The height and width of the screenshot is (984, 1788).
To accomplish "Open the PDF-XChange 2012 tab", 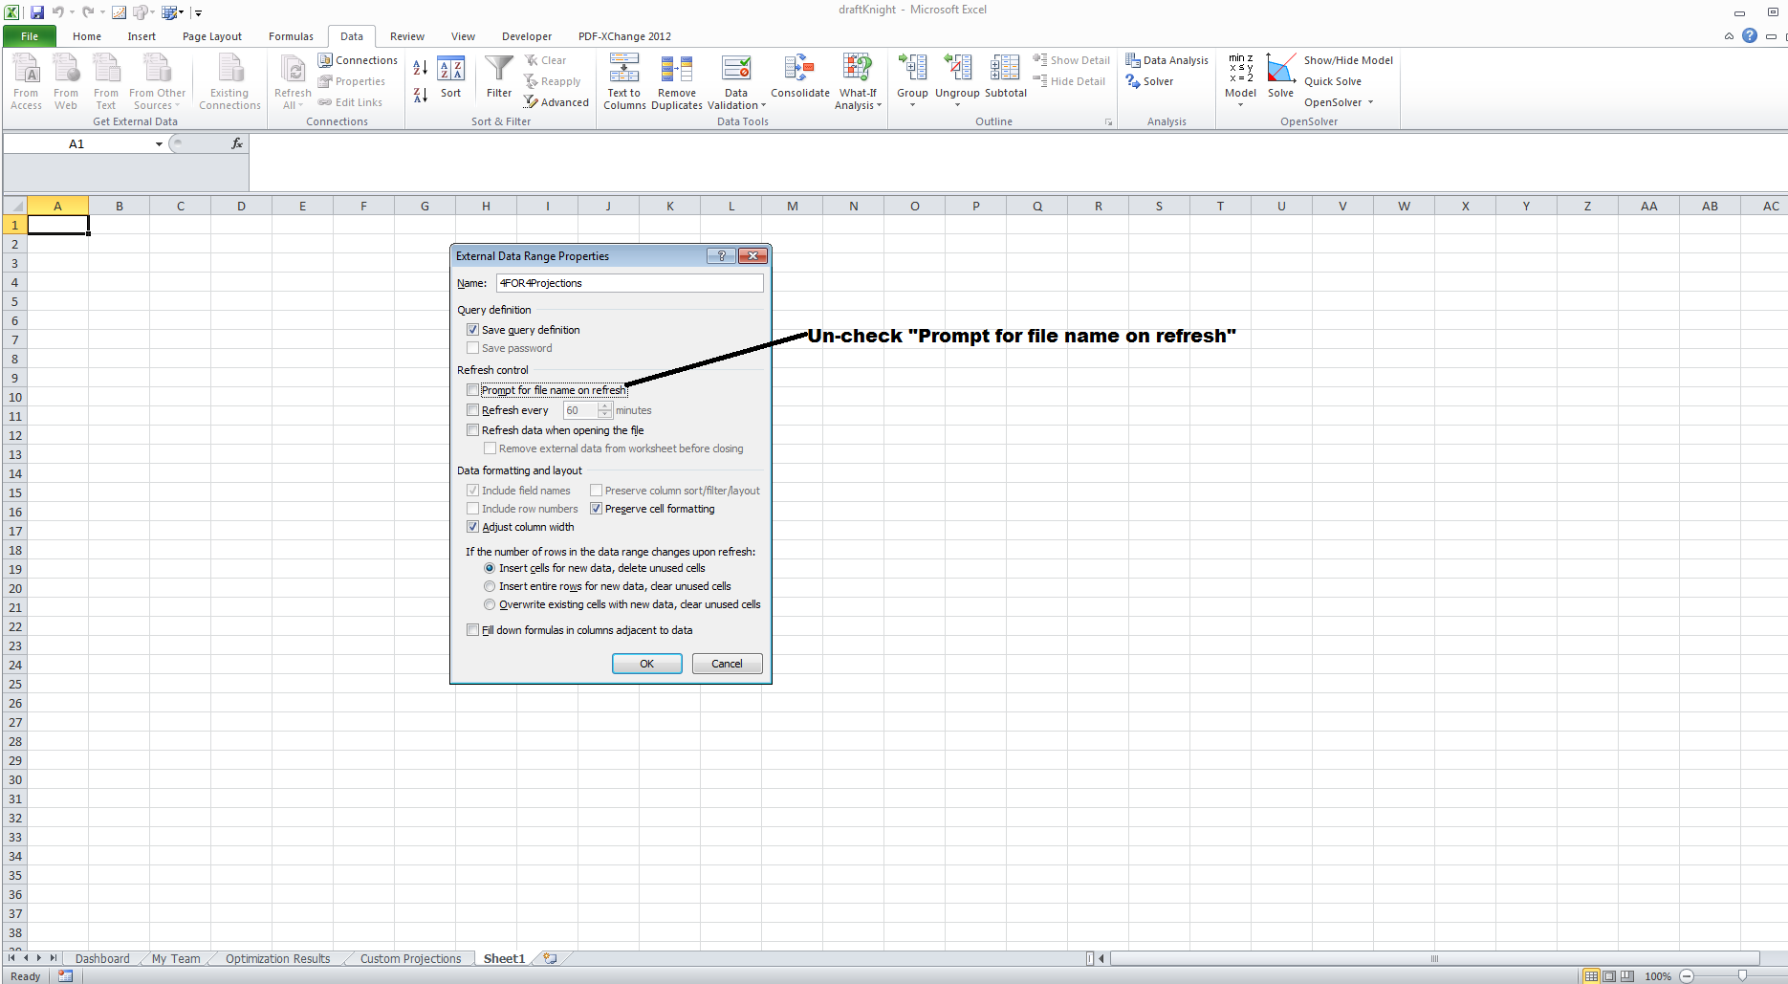I will [624, 36].
